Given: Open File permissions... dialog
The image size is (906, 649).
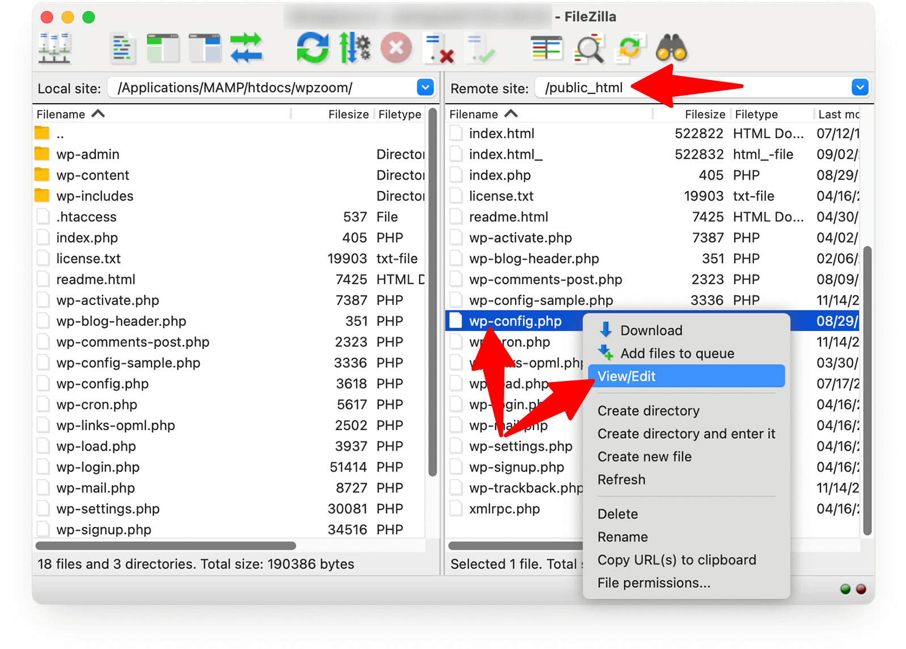Looking at the screenshot, I should [687, 583].
